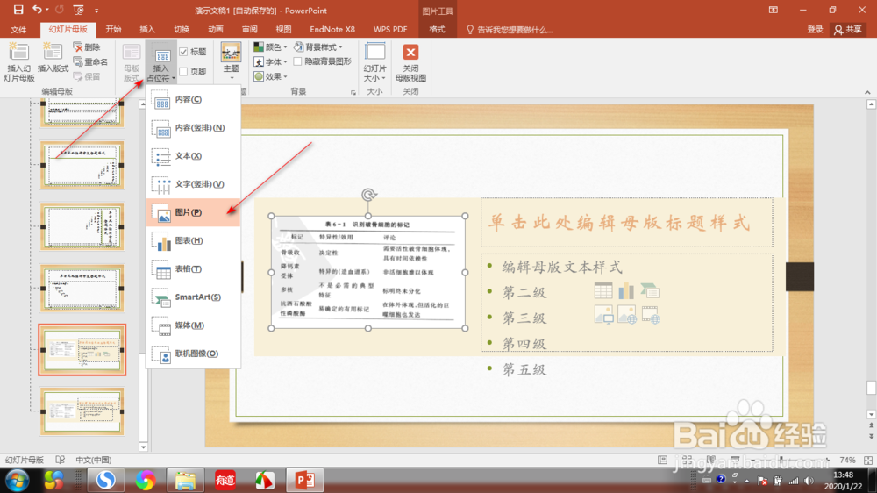Select Picture (图片) menu item
Screen dimensions: 877x493
point(193,212)
